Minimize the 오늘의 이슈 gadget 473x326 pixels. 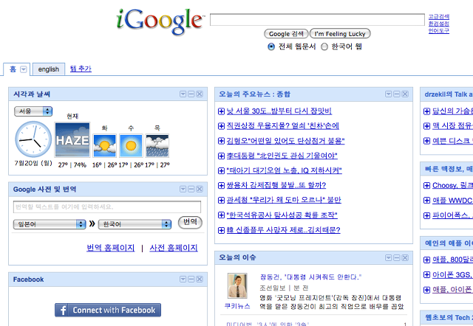point(397,258)
